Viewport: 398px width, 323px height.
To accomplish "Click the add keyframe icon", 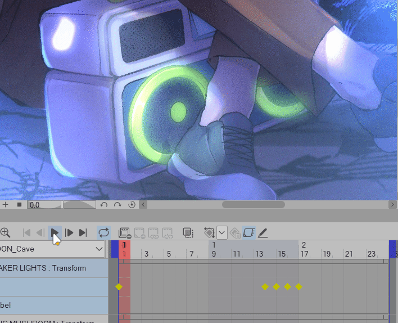I will 209,232.
